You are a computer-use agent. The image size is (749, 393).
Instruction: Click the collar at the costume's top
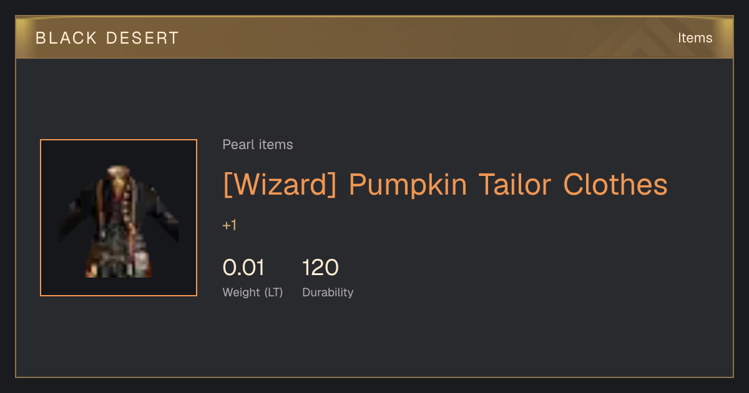(x=118, y=172)
